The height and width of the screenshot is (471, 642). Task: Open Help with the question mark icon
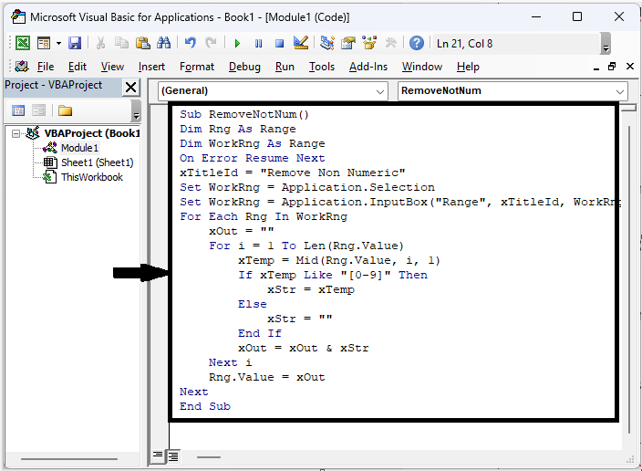[x=416, y=43]
